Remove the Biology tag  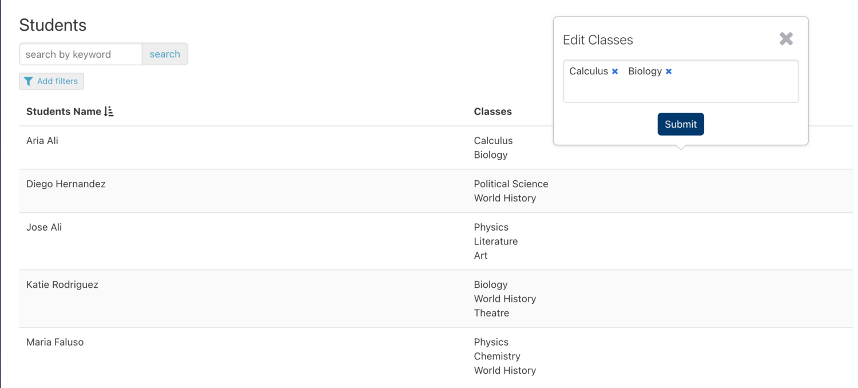(x=669, y=72)
